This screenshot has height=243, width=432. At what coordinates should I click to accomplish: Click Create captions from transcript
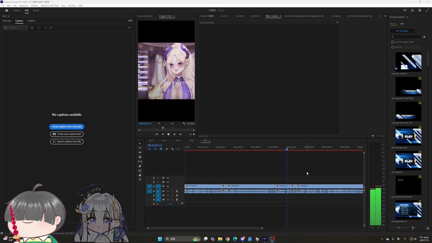[x=67, y=127]
